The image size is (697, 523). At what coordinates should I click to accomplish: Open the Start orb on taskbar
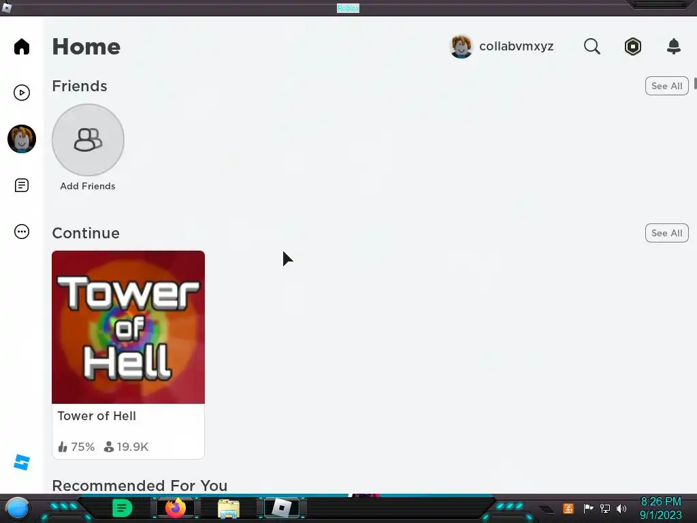click(x=17, y=508)
